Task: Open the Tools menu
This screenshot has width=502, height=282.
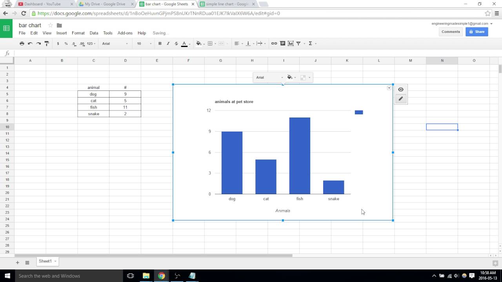Action: tap(108, 33)
